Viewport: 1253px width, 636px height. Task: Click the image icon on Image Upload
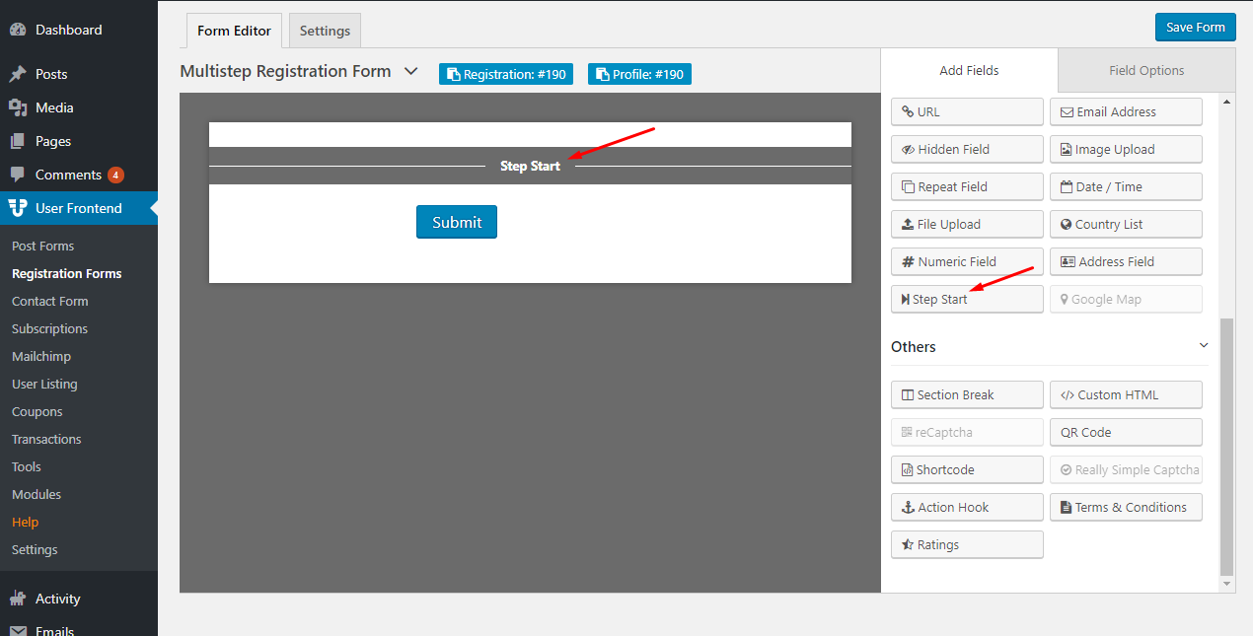click(1067, 150)
